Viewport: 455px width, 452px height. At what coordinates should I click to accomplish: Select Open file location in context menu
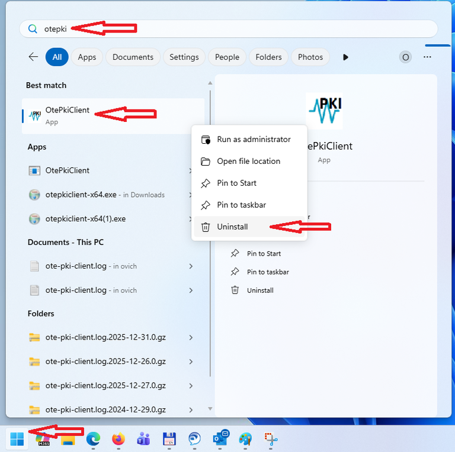coord(248,162)
